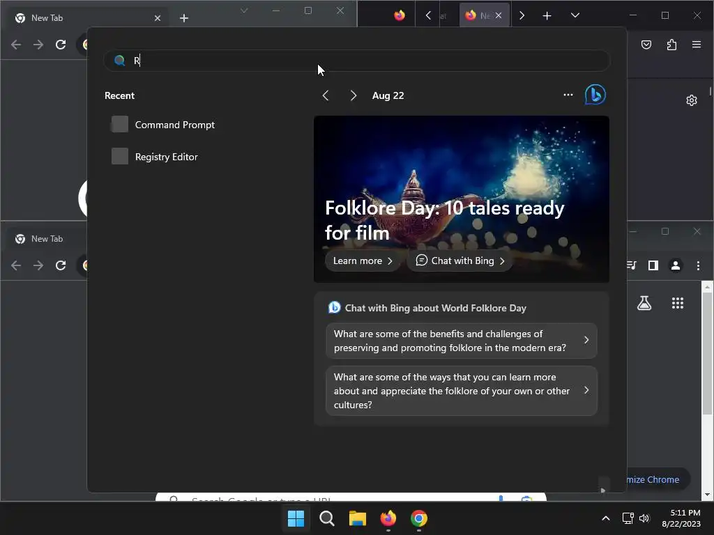Viewport: 714px width, 535px height.
Task: Toggle Chrome side panel in bottom window
Action: click(653, 265)
